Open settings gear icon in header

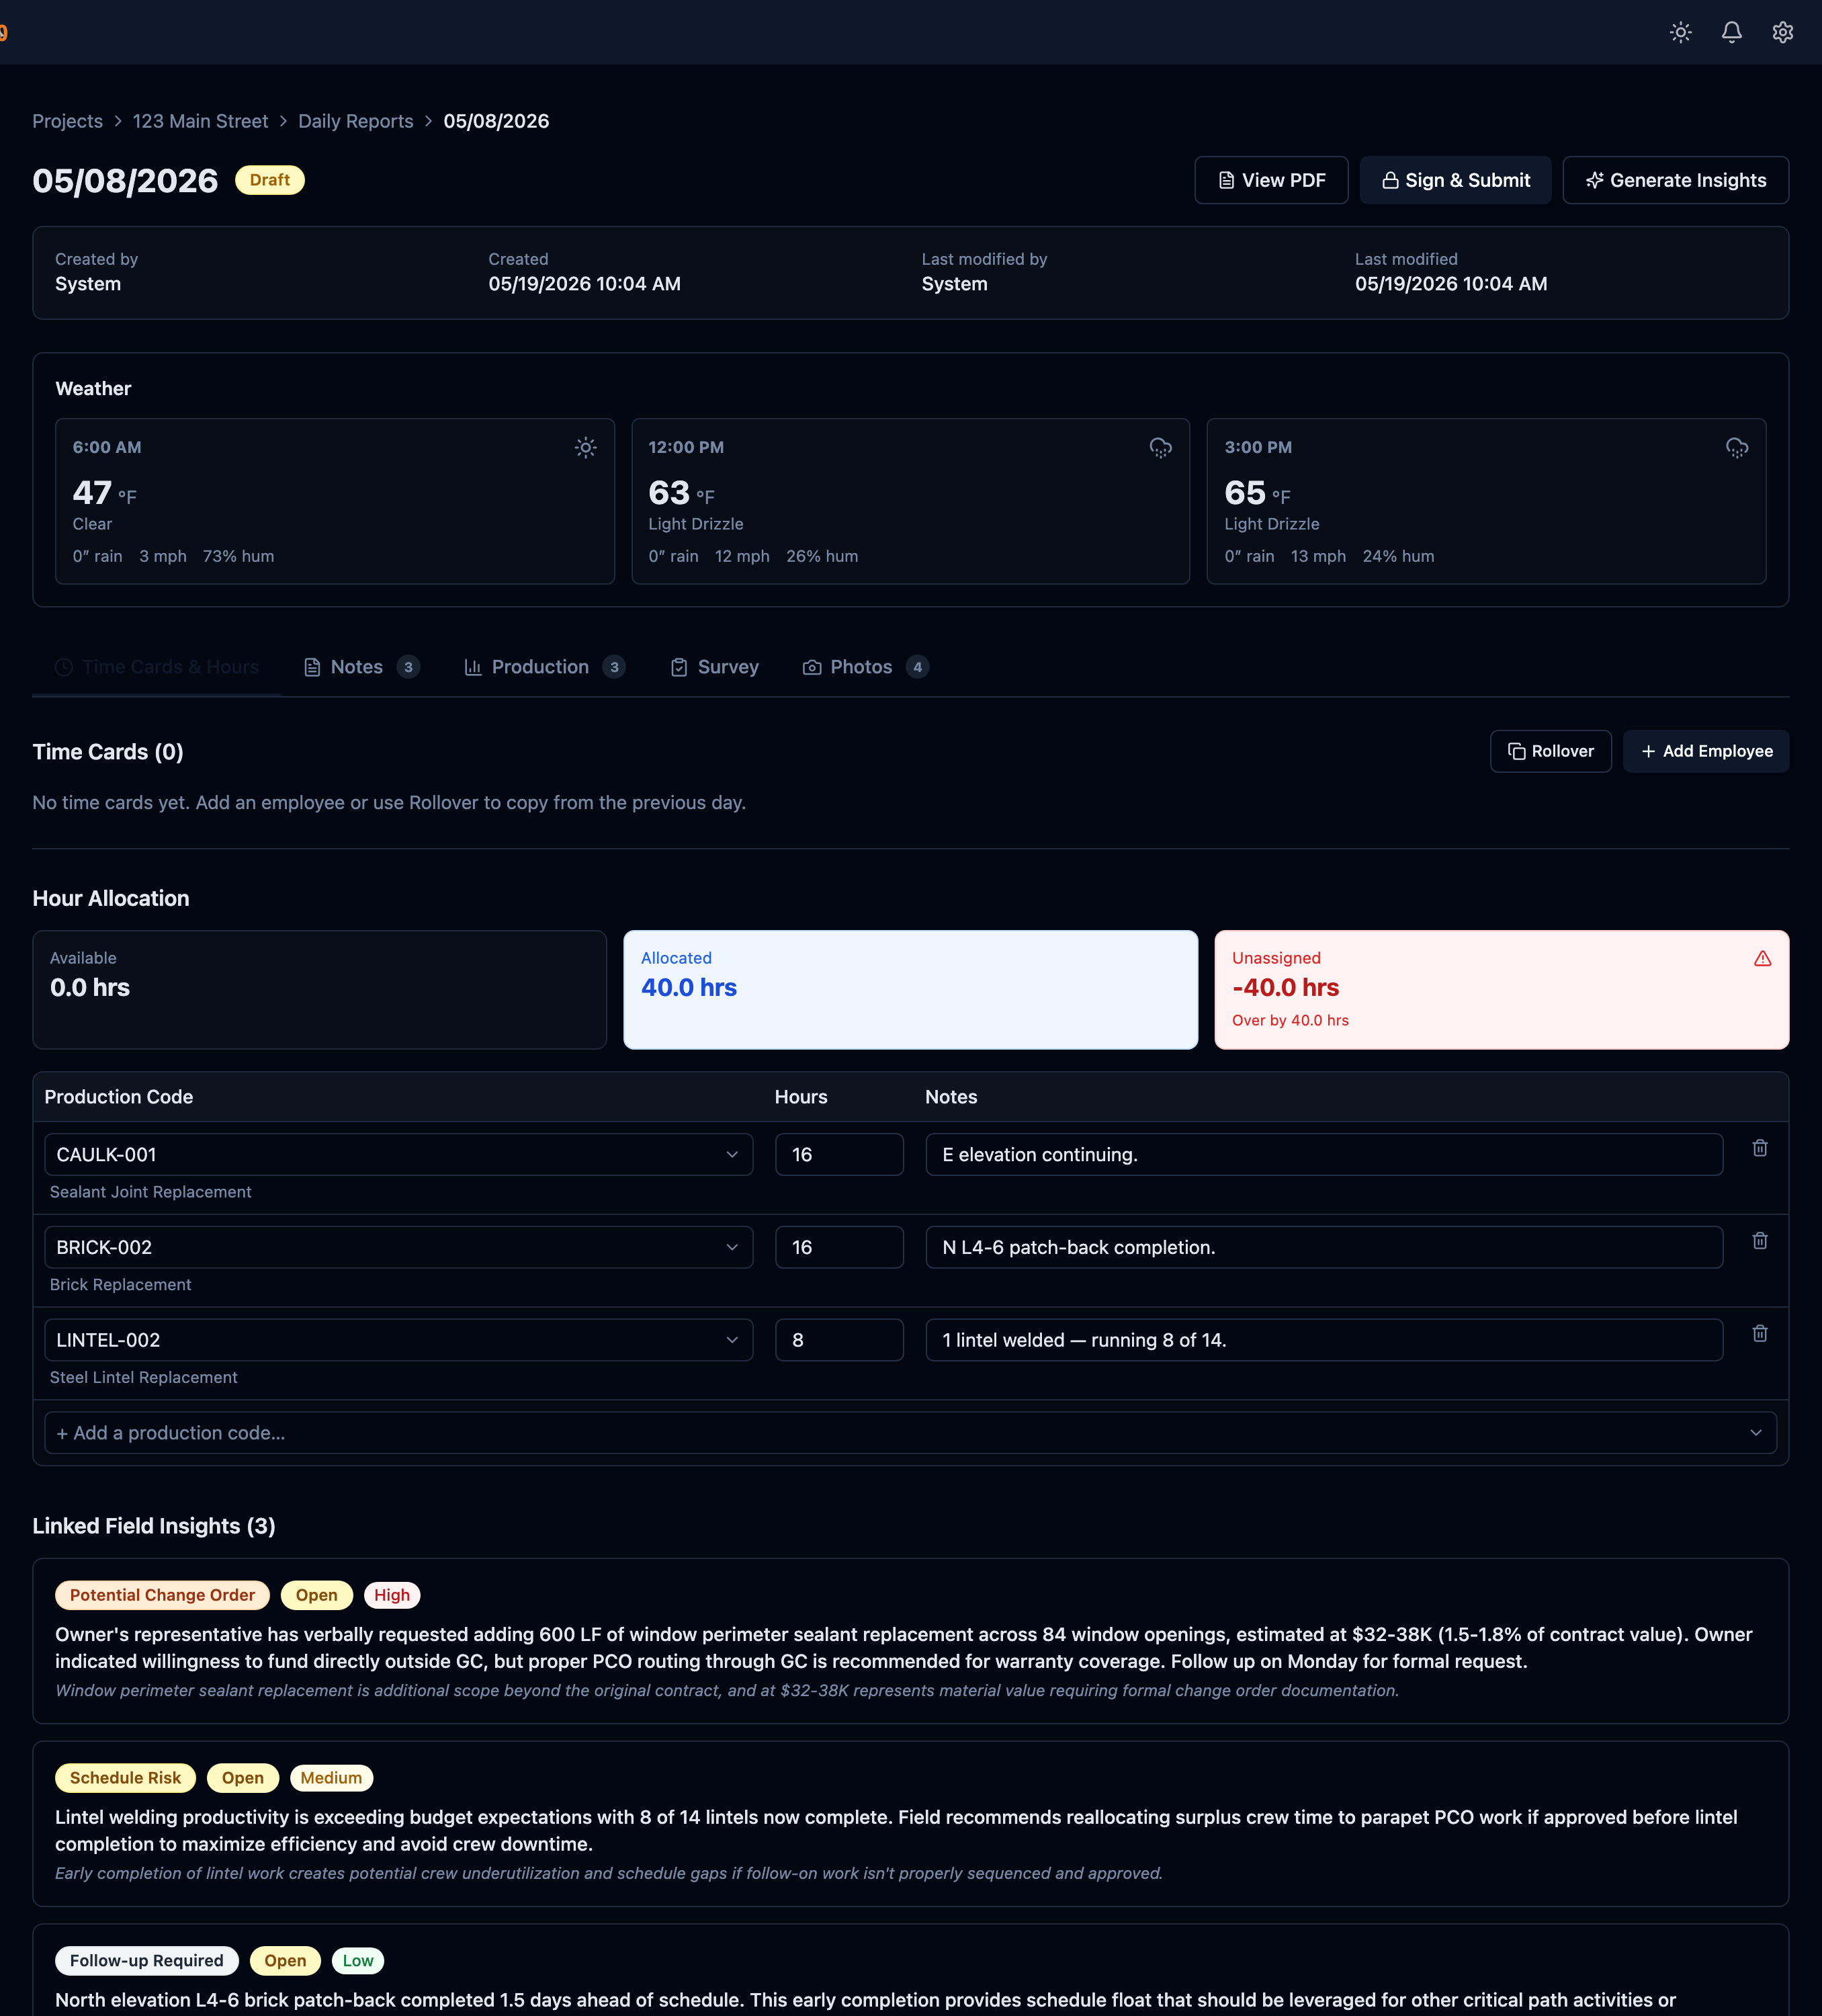tap(1782, 32)
